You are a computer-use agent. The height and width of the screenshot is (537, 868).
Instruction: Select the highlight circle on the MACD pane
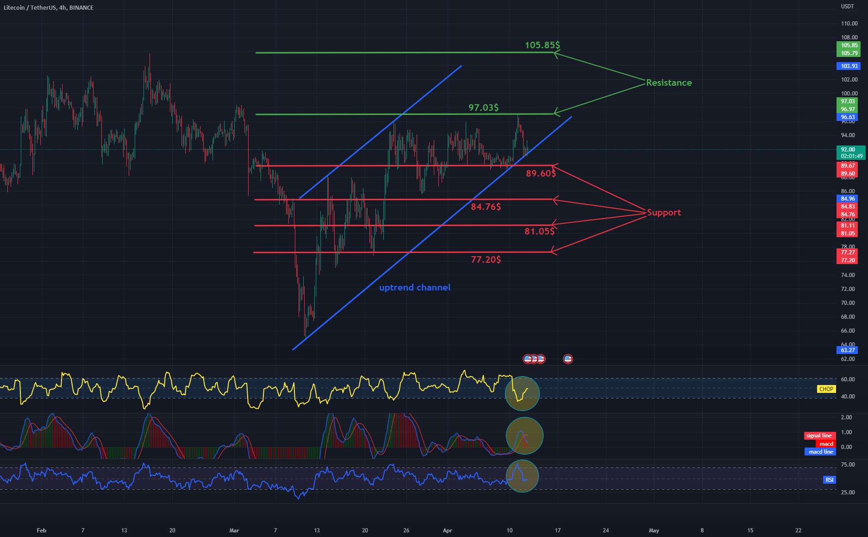(525, 436)
